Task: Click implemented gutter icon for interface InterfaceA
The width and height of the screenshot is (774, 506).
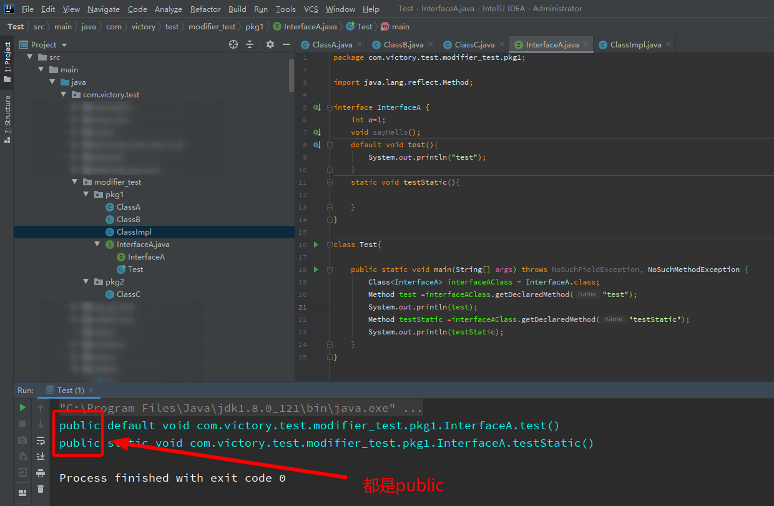Action: coord(316,107)
